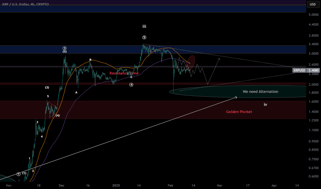Click the 1.2500 price axis label

(x=314, y=120)
